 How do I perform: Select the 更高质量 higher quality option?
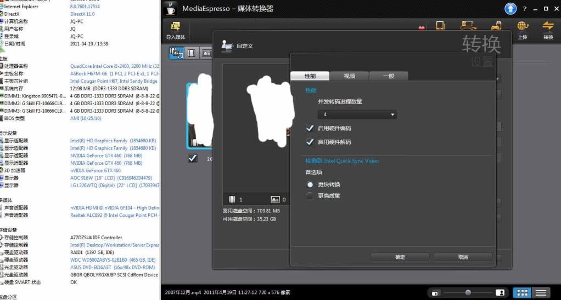click(x=311, y=195)
